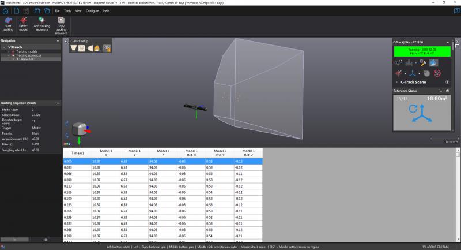The image size is (461, 250).
Task: Collapse the Navigation panel header arrow
Action: click(x=58, y=40)
